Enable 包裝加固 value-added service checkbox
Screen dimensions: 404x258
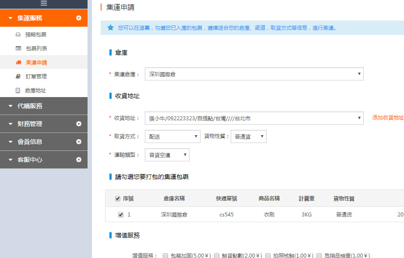165,255
